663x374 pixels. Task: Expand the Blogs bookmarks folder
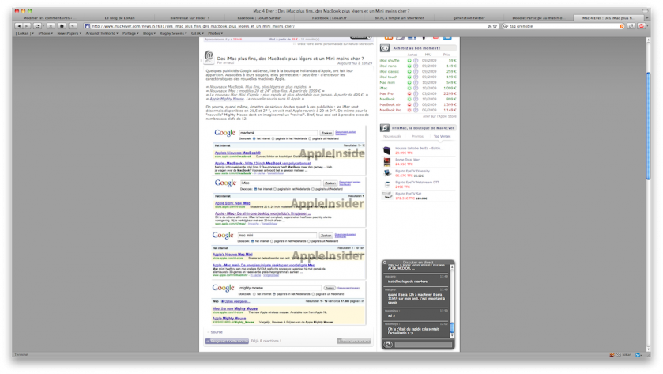click(x=149, y=33)
